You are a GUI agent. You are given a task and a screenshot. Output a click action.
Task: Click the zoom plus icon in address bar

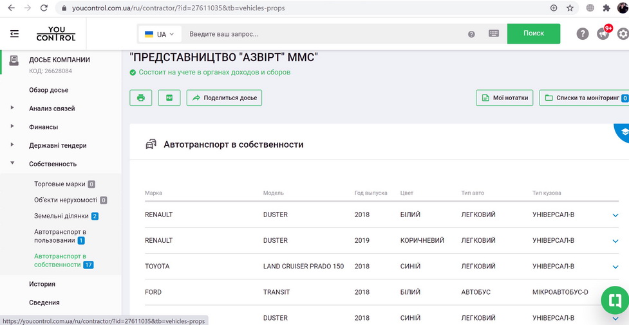[554, 8]
